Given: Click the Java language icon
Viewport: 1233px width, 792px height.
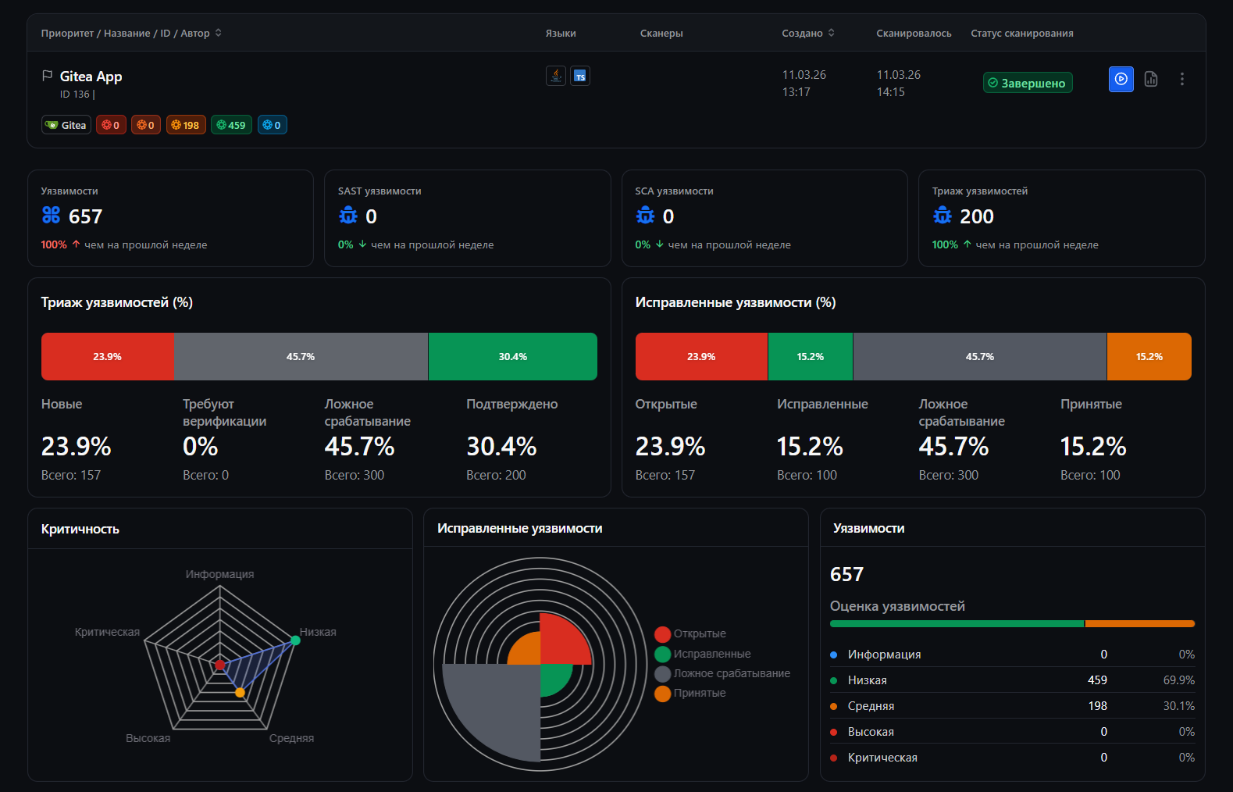Looking at the screenshot, I should tap(556, 76).
